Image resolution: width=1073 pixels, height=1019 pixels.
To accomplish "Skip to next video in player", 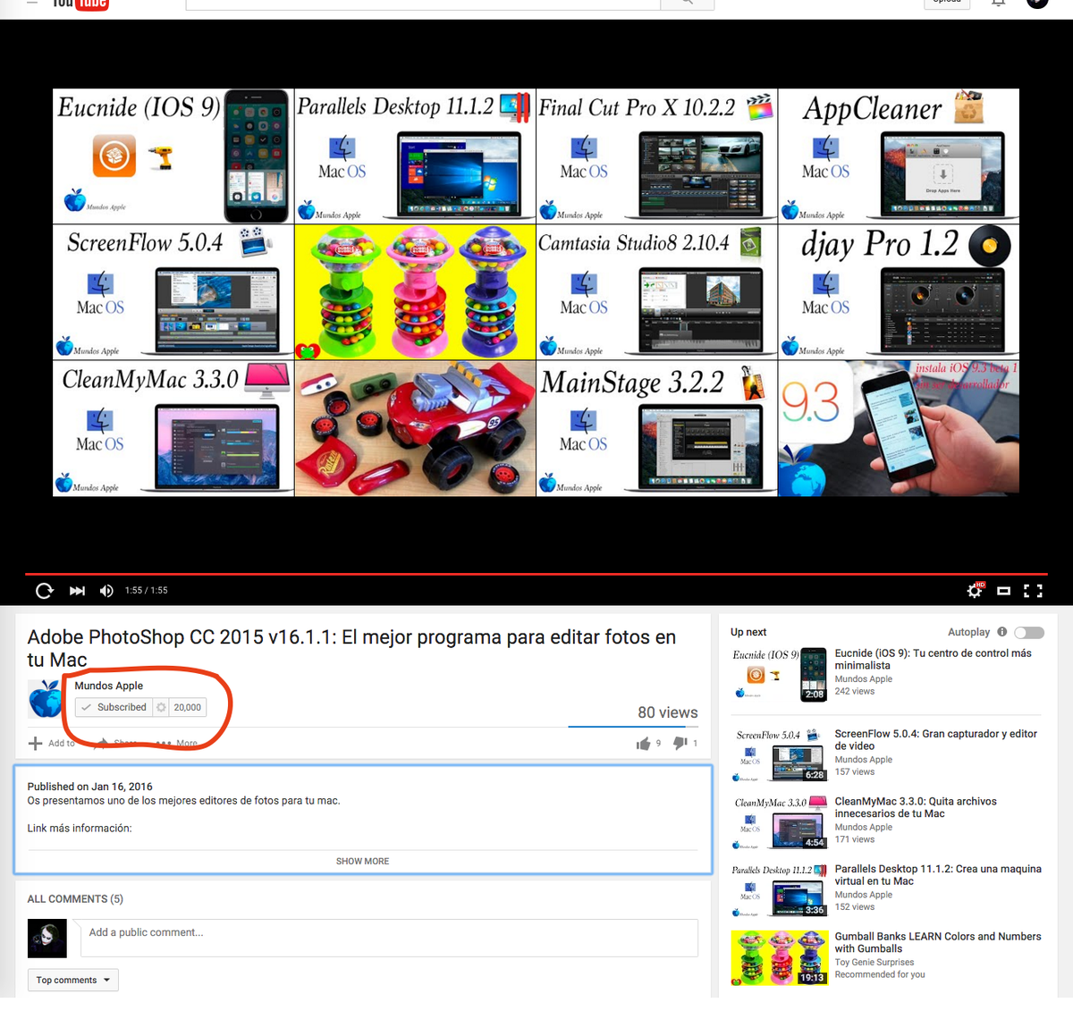I will tap(77, 591).
